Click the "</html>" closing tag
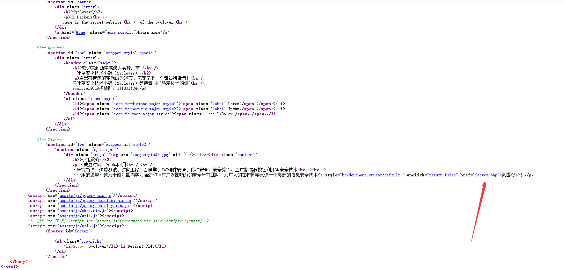 click(9, 267)
